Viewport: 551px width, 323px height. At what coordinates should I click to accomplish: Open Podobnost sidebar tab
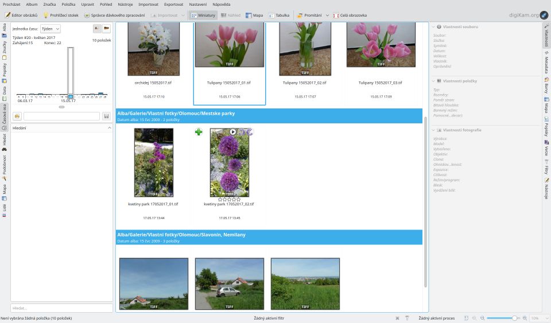[4, 168]
